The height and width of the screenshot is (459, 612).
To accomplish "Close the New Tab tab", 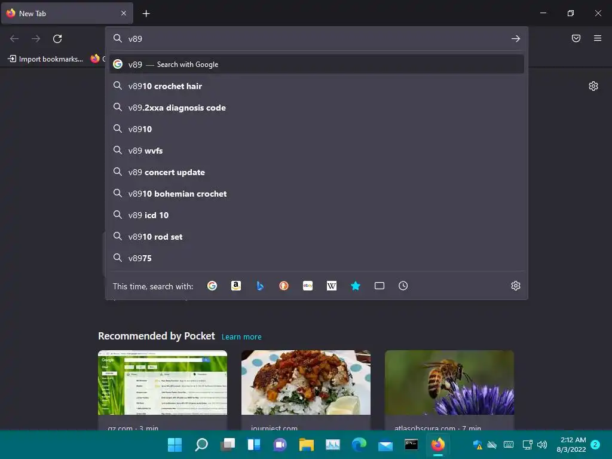I will 124,13.
